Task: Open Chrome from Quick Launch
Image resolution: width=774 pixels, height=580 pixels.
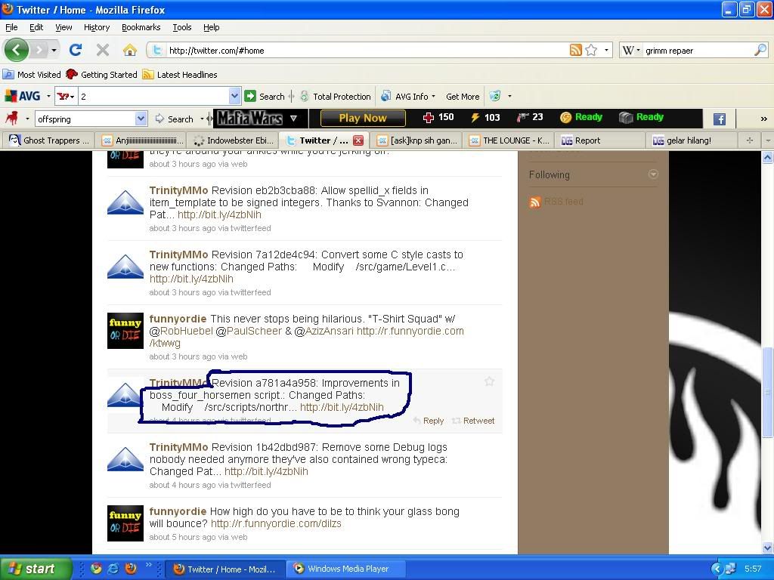Action: point(96,569)
